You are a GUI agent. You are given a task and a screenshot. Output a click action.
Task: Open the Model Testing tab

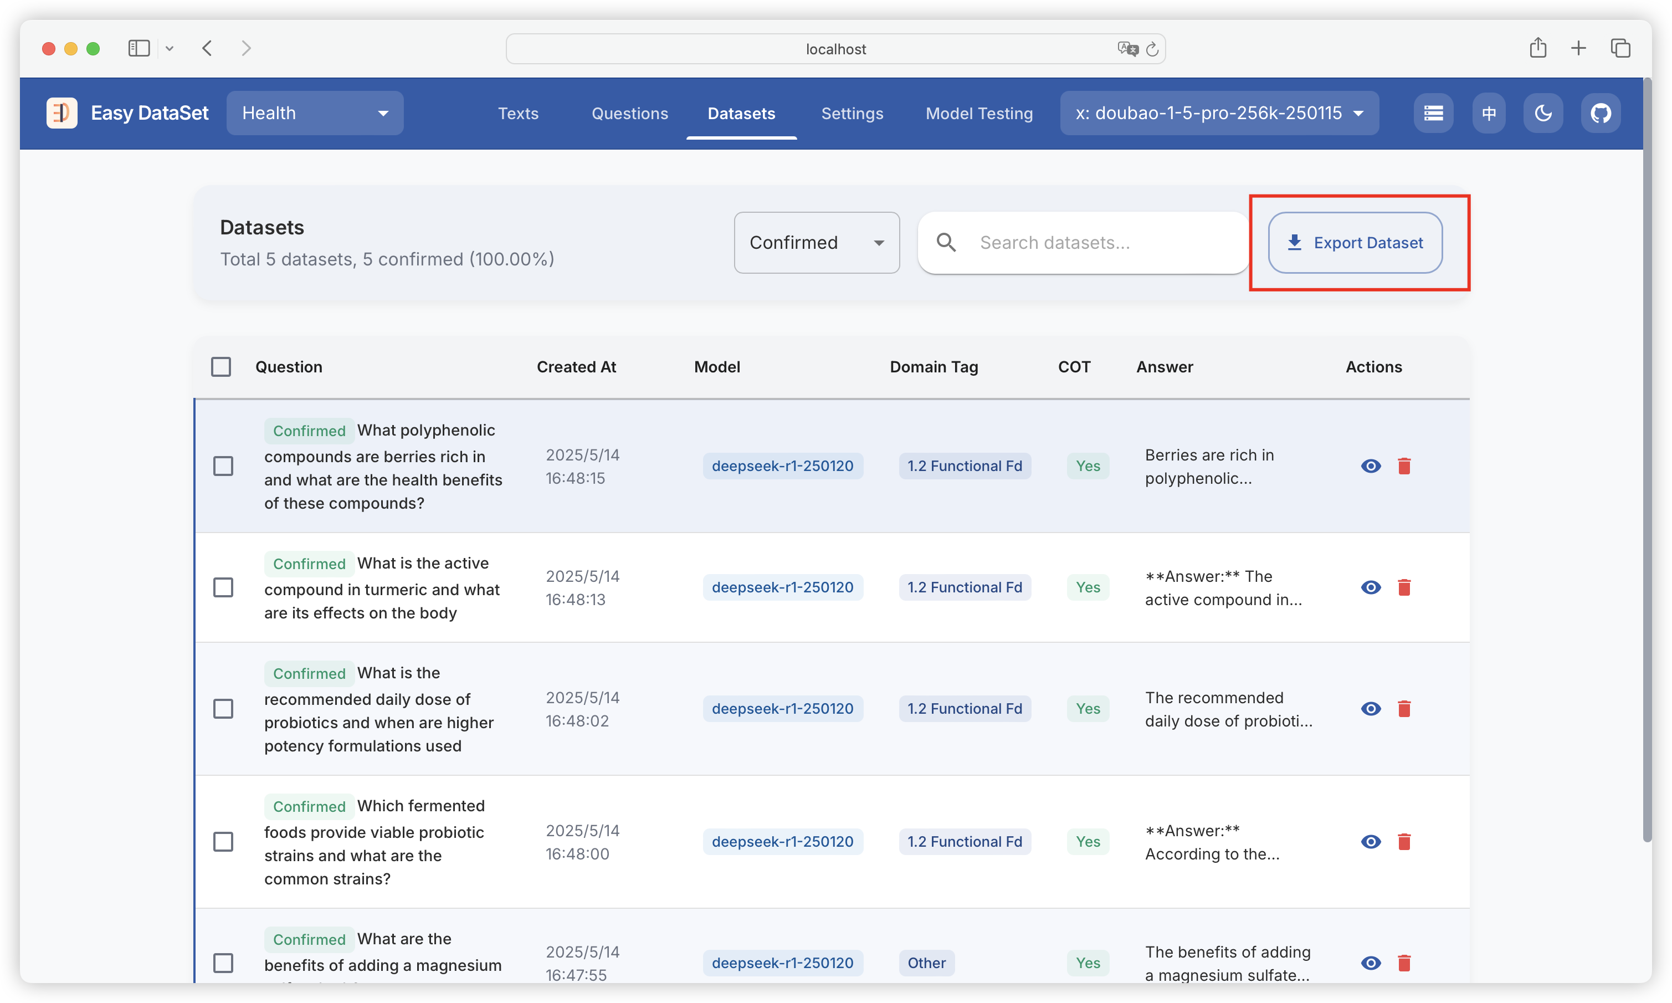click(x=979, y=113)
